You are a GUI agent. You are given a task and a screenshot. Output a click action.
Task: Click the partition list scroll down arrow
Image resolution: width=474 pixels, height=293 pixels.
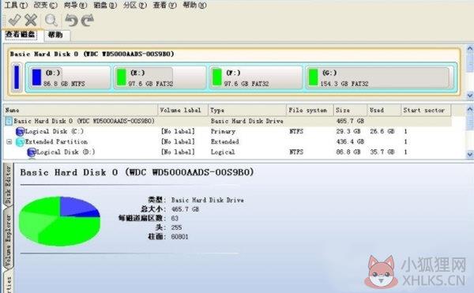[470, 154]
